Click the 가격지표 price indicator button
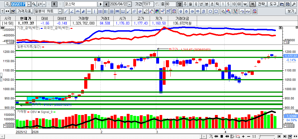This screenshot has width=298, height=139. 24,11
